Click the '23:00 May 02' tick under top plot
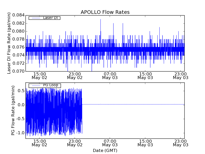 pyautogui.click(x=75, y=75)
